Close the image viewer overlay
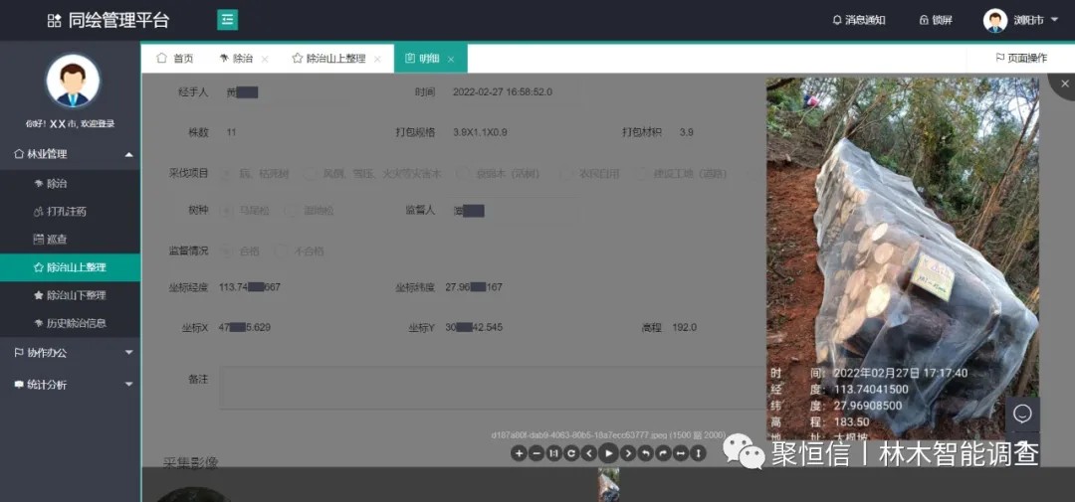 point(1065,84)
